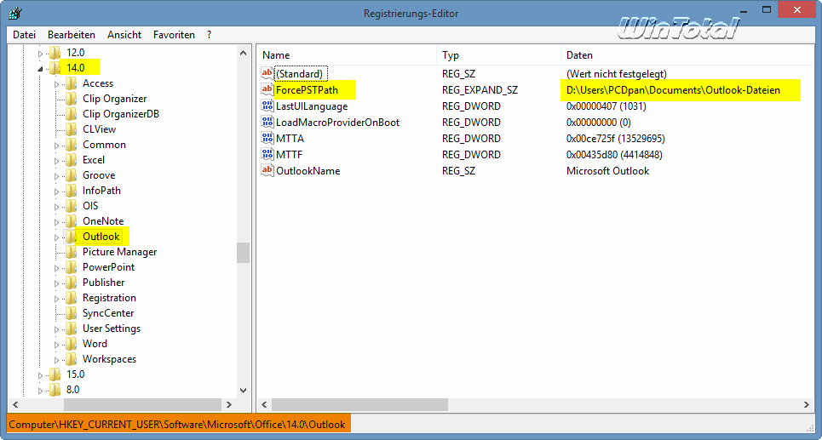Click the REG_EXPAND_SZ type cell

(x=480, y=90)
